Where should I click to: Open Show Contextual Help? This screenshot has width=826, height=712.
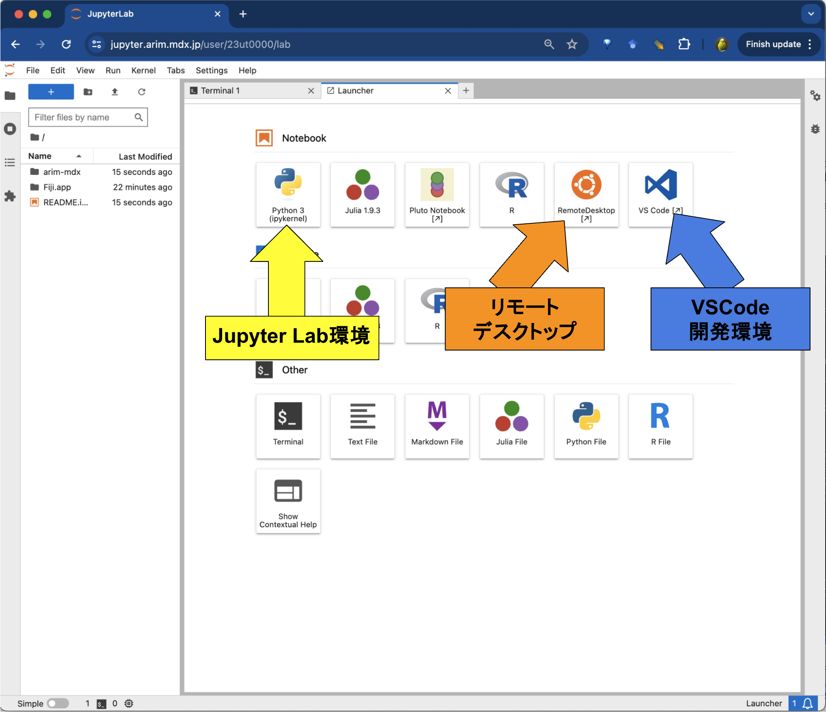[288, 501]
